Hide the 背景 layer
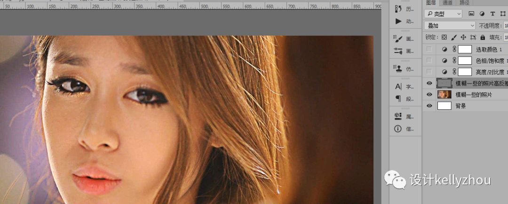This screenshot has height=204, width=508. (x=429, y=106)
